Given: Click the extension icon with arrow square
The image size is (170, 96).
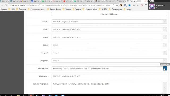Looking at the screenshot, I should pos(125,5).
